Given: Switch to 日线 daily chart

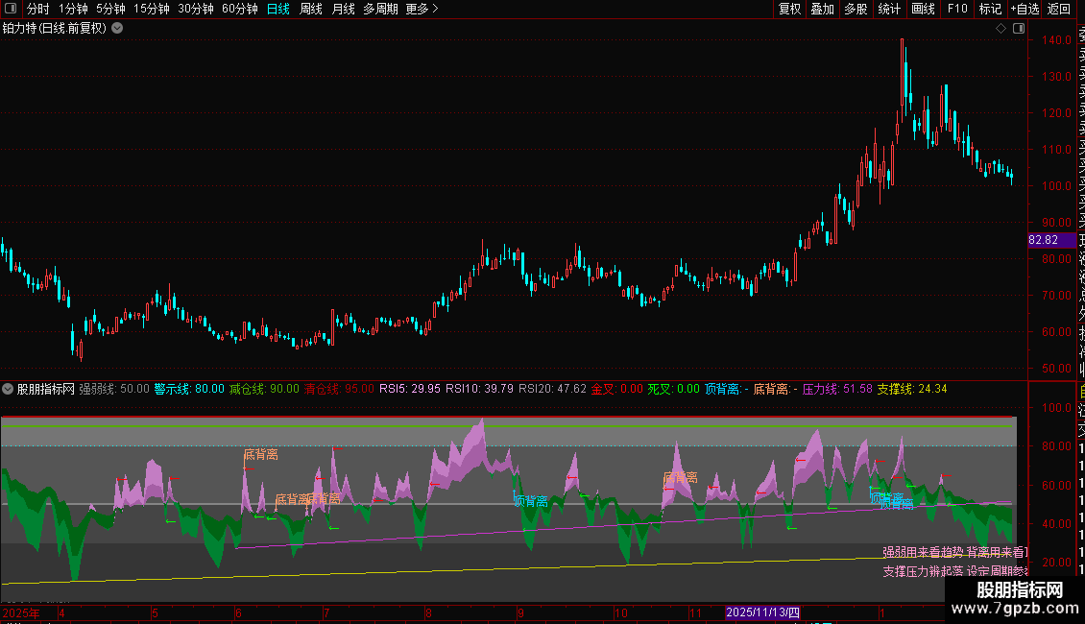Looking at the screenshot, I should tap(278, 9).
